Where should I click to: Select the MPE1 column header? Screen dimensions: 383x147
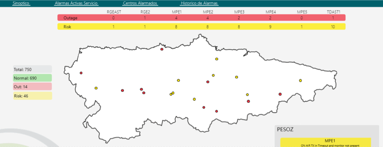[177, 12]
